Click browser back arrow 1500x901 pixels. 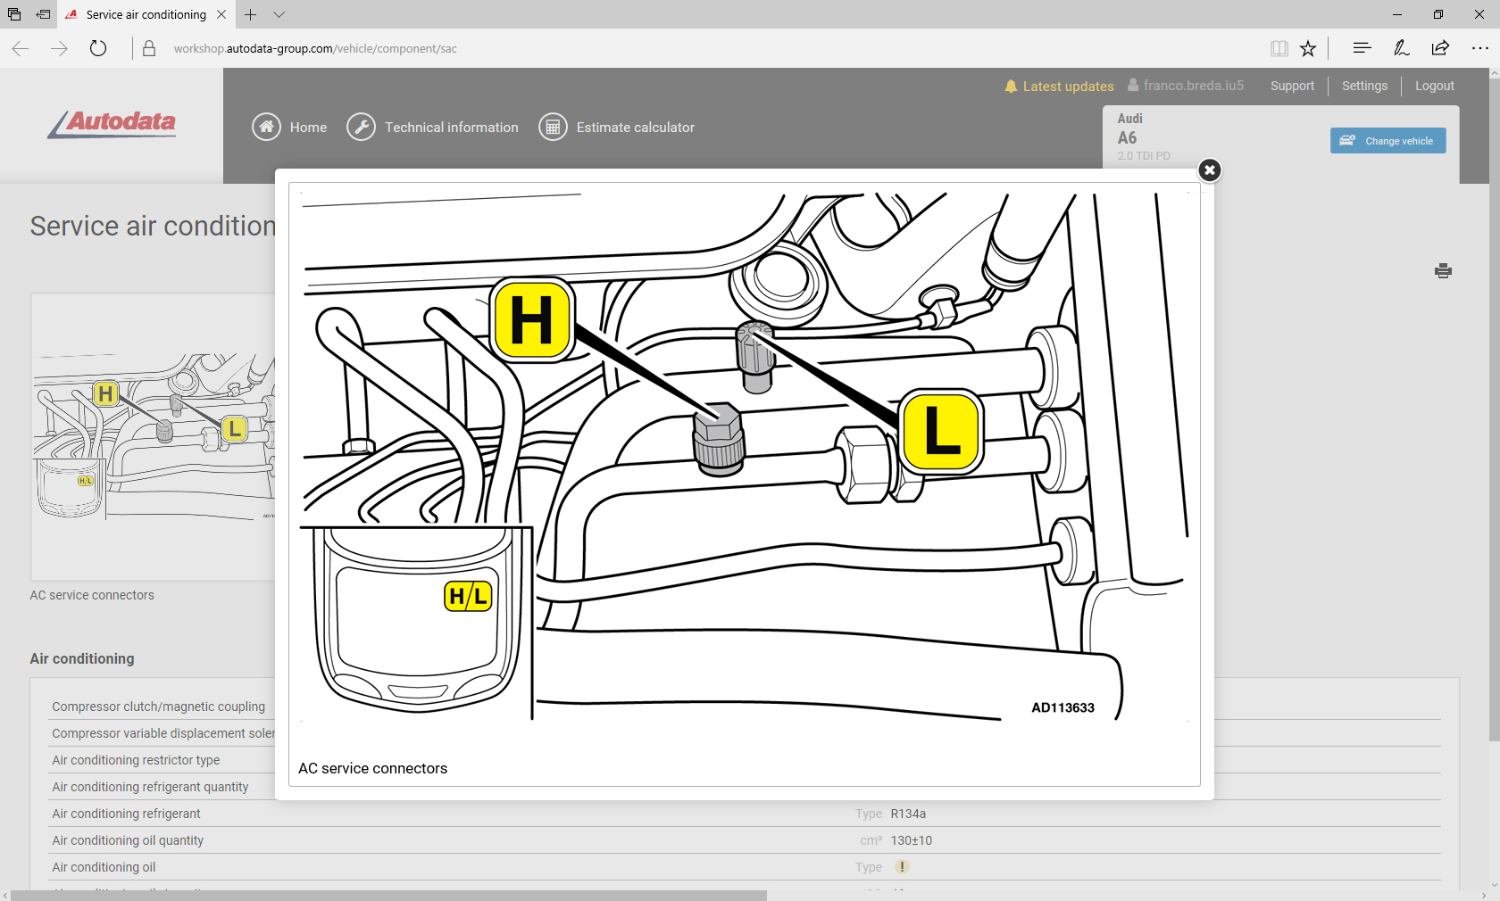click(x=21, y=48)
